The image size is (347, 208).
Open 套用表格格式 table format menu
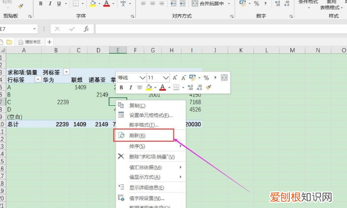coord(331,5)
